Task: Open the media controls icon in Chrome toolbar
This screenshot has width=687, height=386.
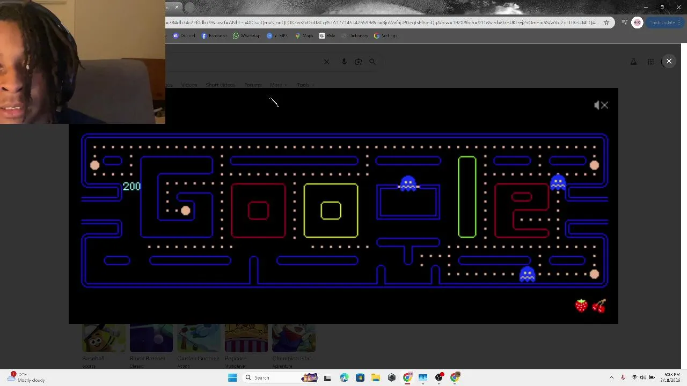Action: [624, 23]
